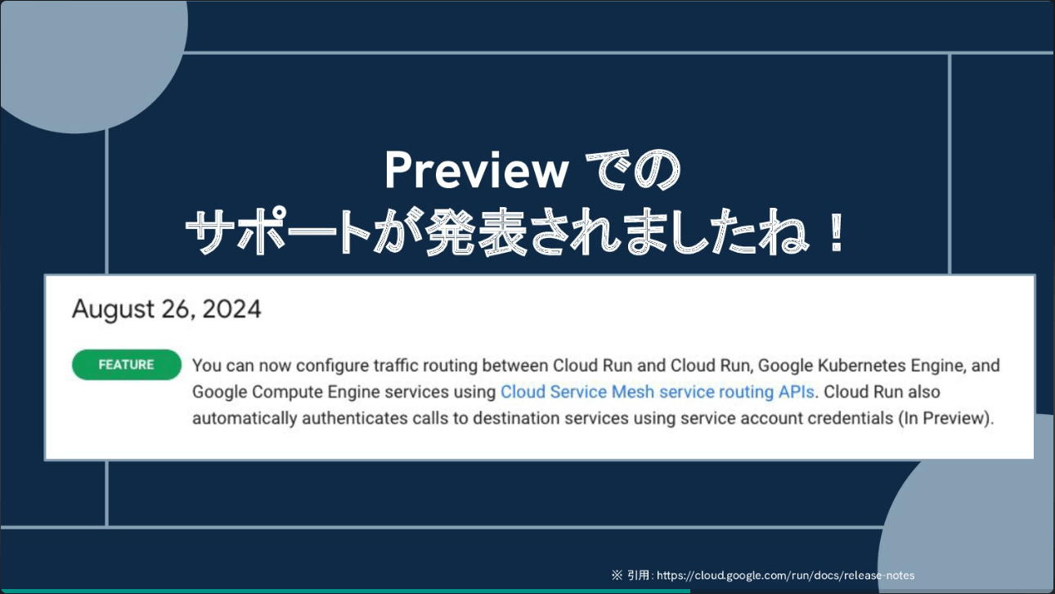This screenshot has height=594, width=1055.
Task: Click the release note line starting "You can now configure"
Action: pyautogui.click(x=596, y=365)
